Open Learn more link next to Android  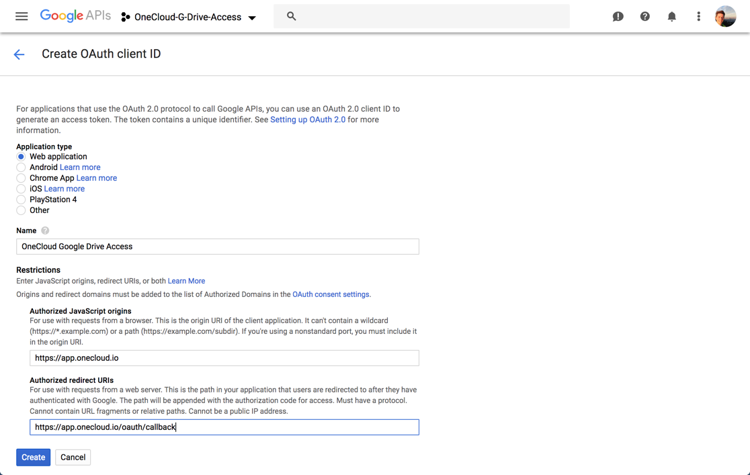tap(80, 167)
